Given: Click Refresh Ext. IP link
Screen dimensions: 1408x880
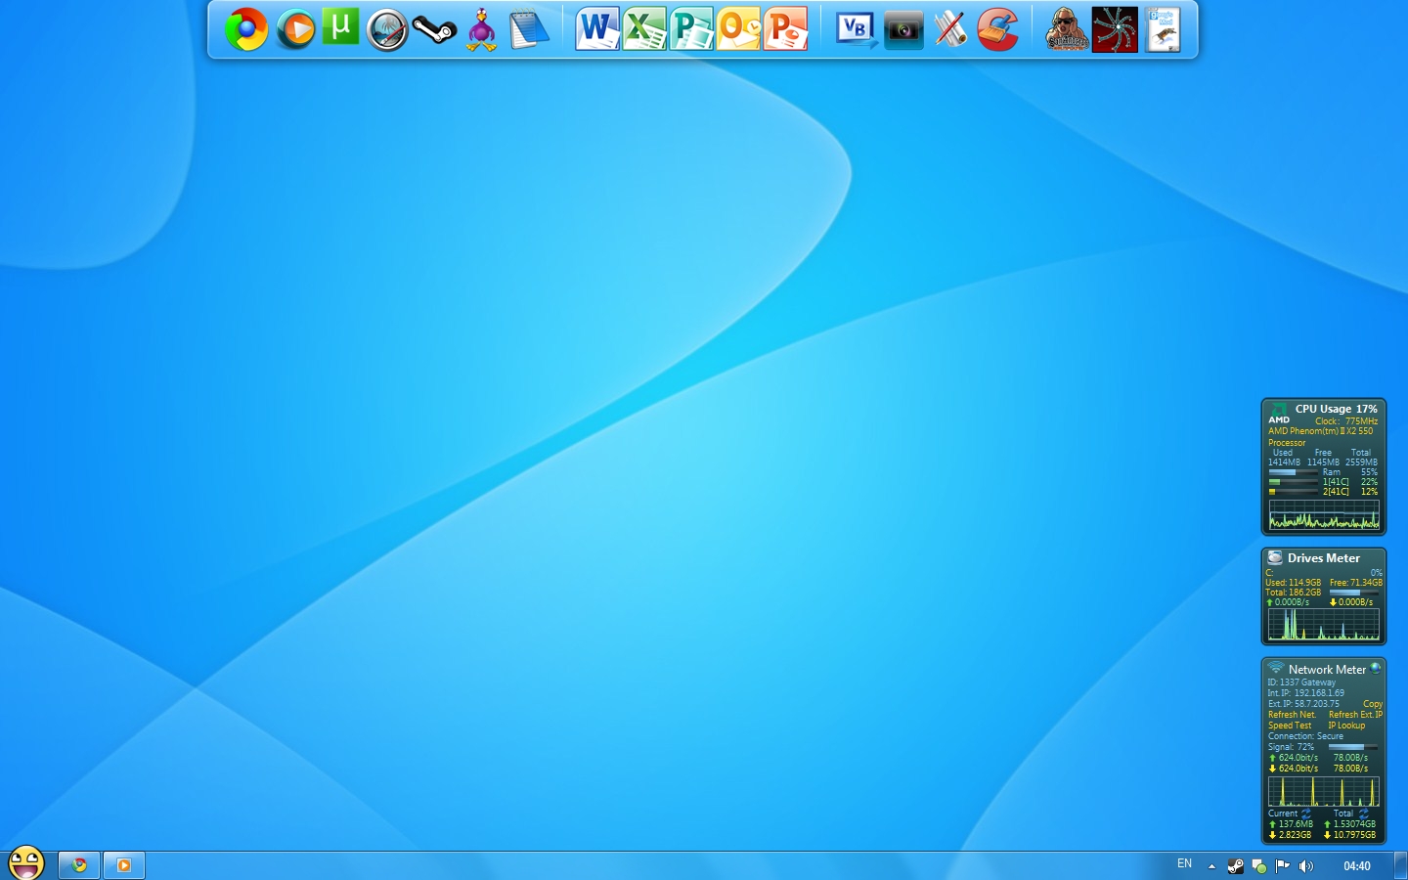Looking at the screenshot, I should click(1355, 715).
